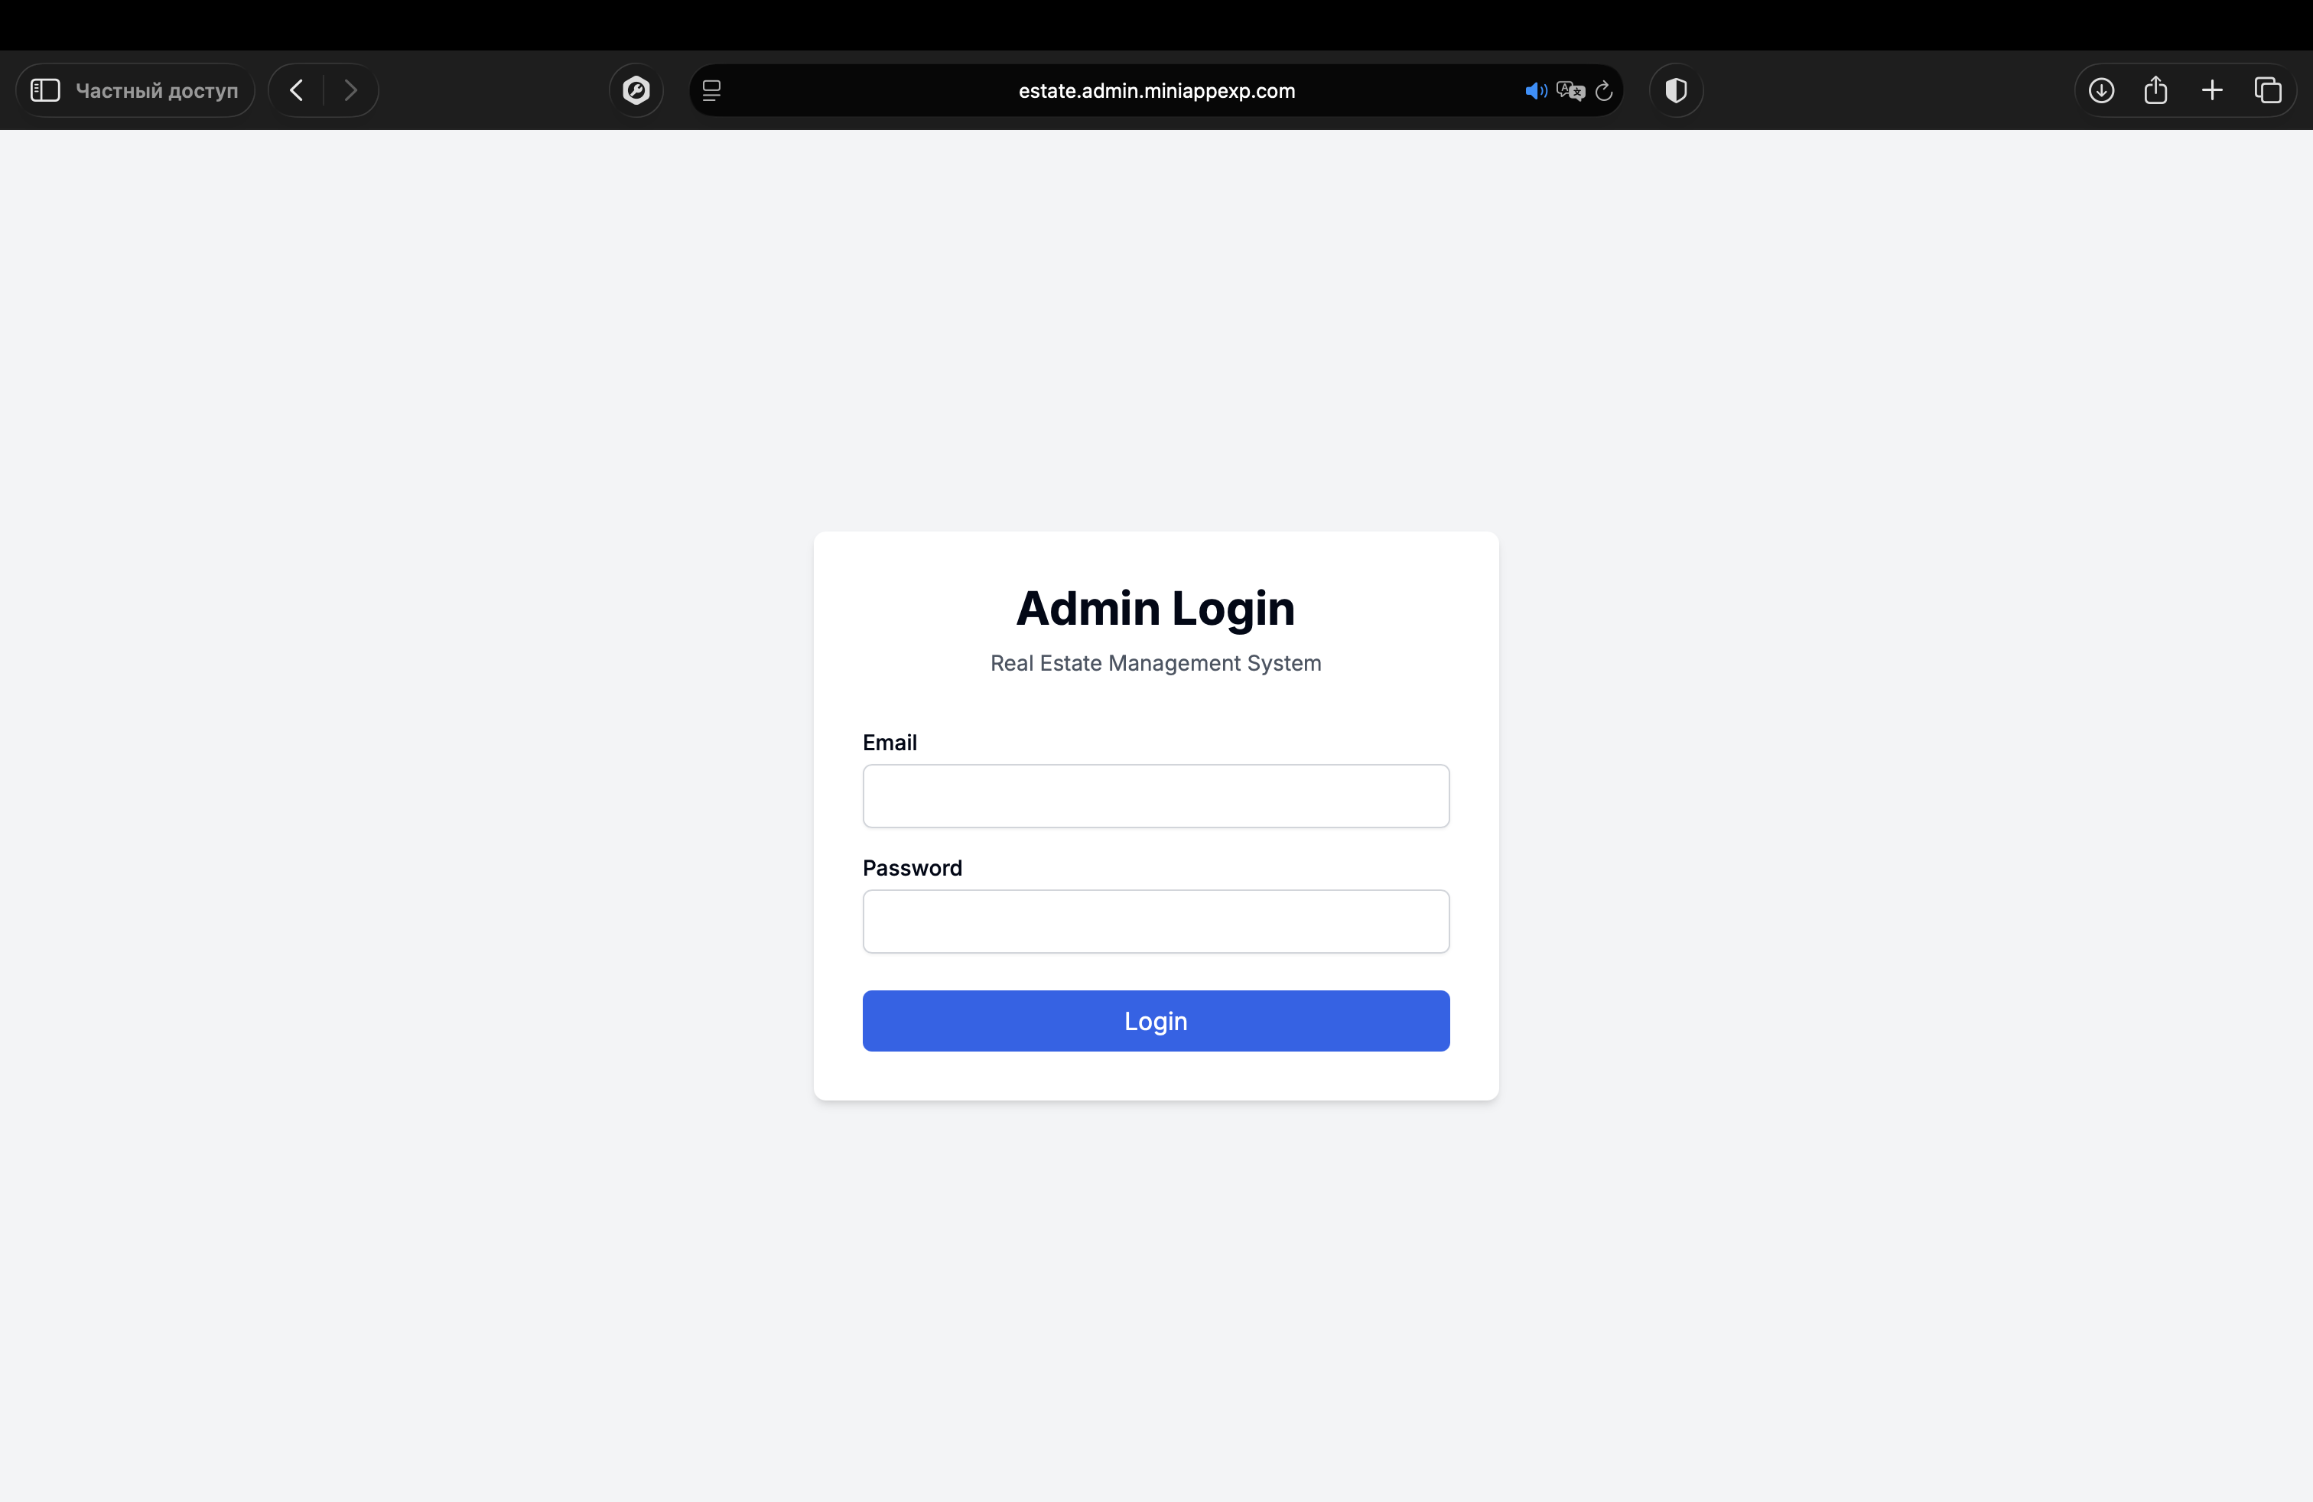Focus the Email input field

click(x=1156, y=795)
